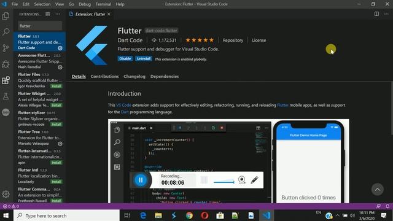Screen dimensions: 393x221
Task: Click the extension page vertical scrollbar
Action: (392, 108)
